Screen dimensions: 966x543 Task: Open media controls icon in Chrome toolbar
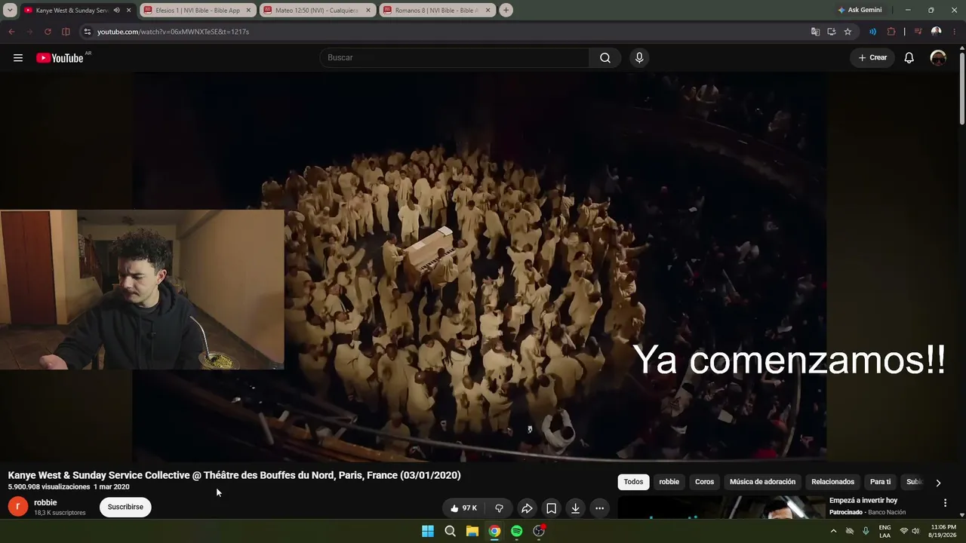click(918, 32)
